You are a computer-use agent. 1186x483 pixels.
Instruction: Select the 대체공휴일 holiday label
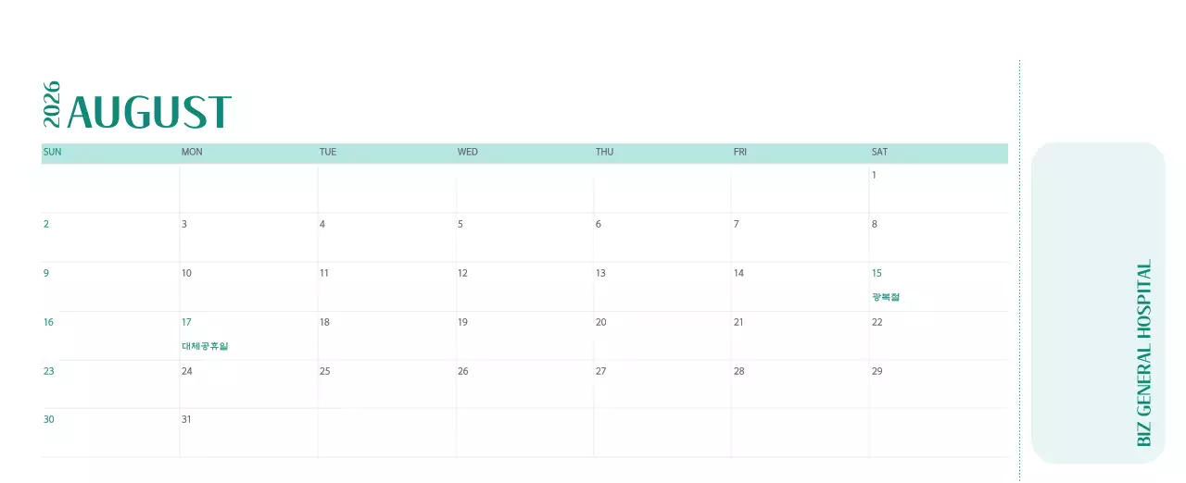[x=205, y=346]
